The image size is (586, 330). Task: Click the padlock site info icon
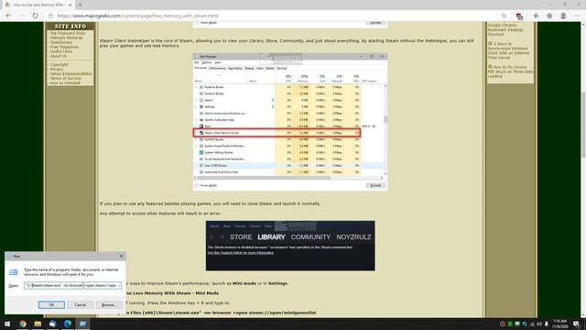pyautogui.click(x=50, y=16)
